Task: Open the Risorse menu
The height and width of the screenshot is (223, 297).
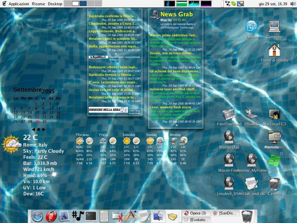Action: click(39, 4)
